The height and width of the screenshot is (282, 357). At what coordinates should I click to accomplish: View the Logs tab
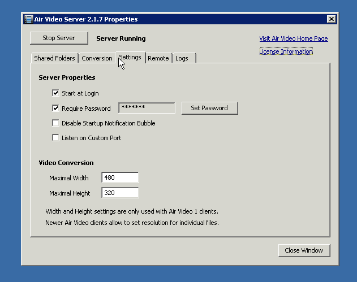coord(184,58)
